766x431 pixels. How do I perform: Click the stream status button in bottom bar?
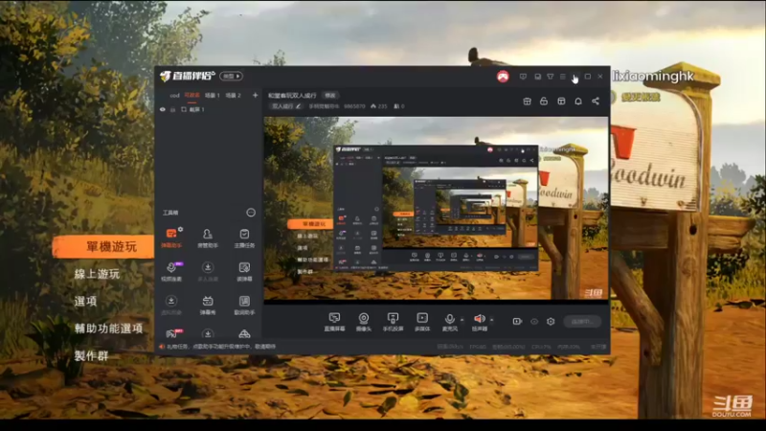(582, 321)
